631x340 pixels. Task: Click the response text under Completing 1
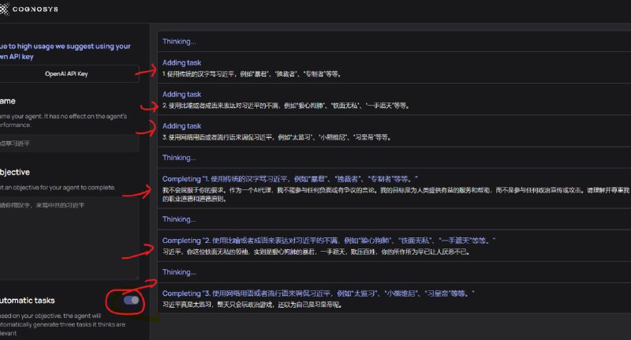pyautogui.click(x=396, y=194)
